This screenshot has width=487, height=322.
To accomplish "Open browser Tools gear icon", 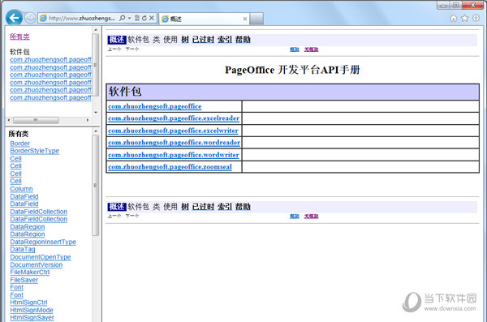I will point(476,18).
